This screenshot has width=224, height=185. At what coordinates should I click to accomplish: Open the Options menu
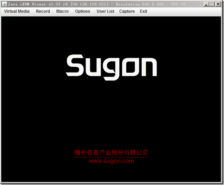(x=82, y=11)
